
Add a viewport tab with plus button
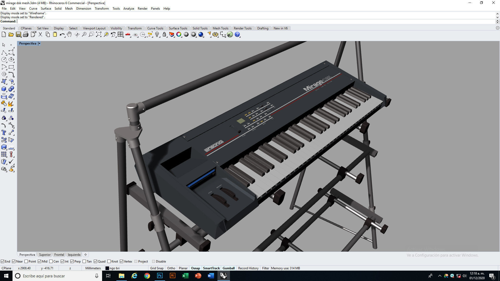click(85, 255)
